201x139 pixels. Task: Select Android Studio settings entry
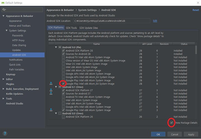pos(15,103)
